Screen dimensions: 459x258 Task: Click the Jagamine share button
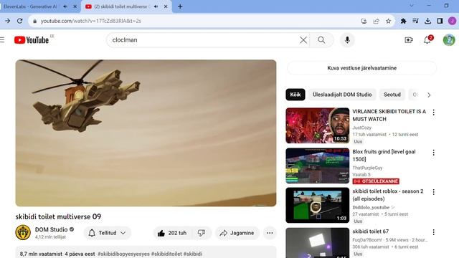pyautogui.click(x=237, y=233)
